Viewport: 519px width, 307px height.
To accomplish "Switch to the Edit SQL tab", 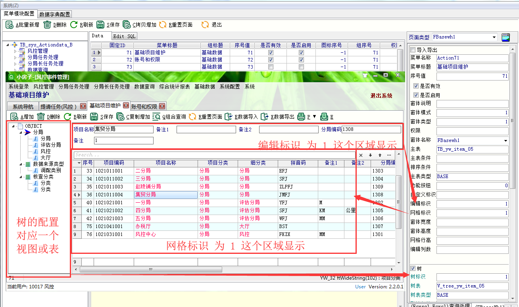I will 124,36.
